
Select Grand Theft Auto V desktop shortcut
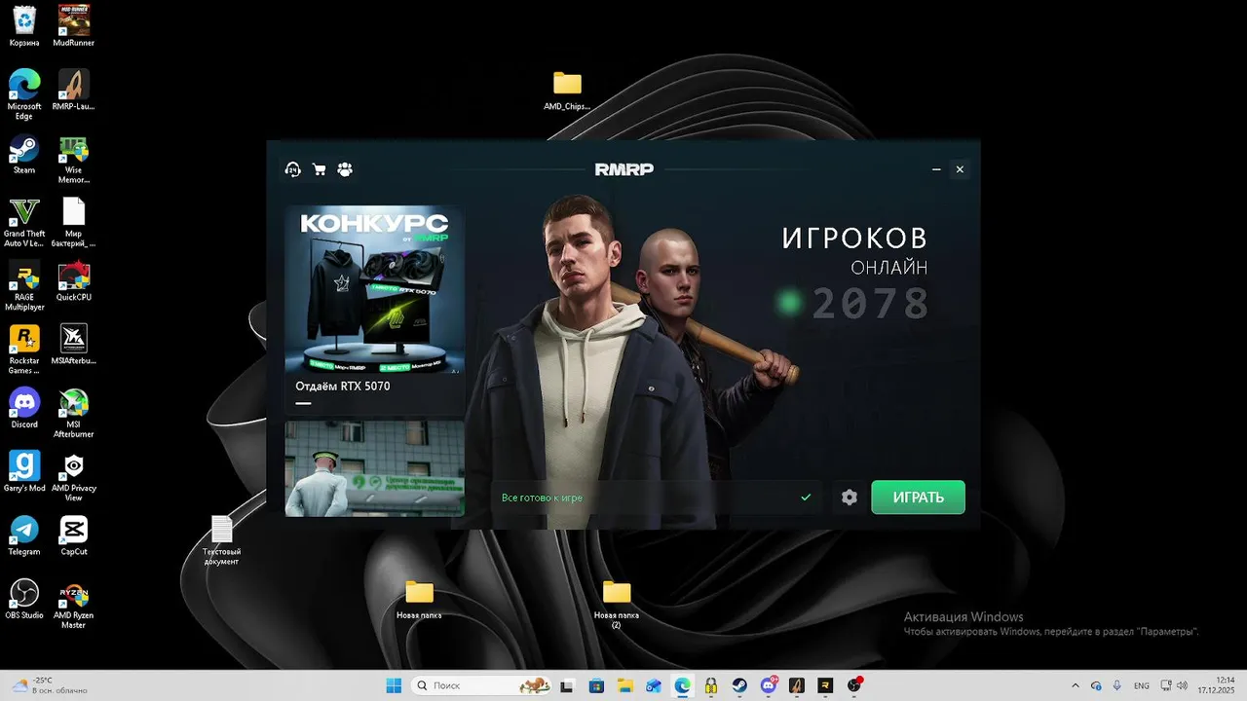(x=24, y=222)
